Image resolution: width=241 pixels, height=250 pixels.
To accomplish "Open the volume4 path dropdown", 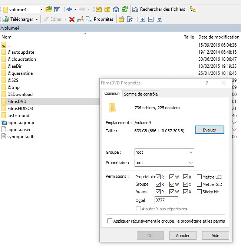I will [41, 9].
